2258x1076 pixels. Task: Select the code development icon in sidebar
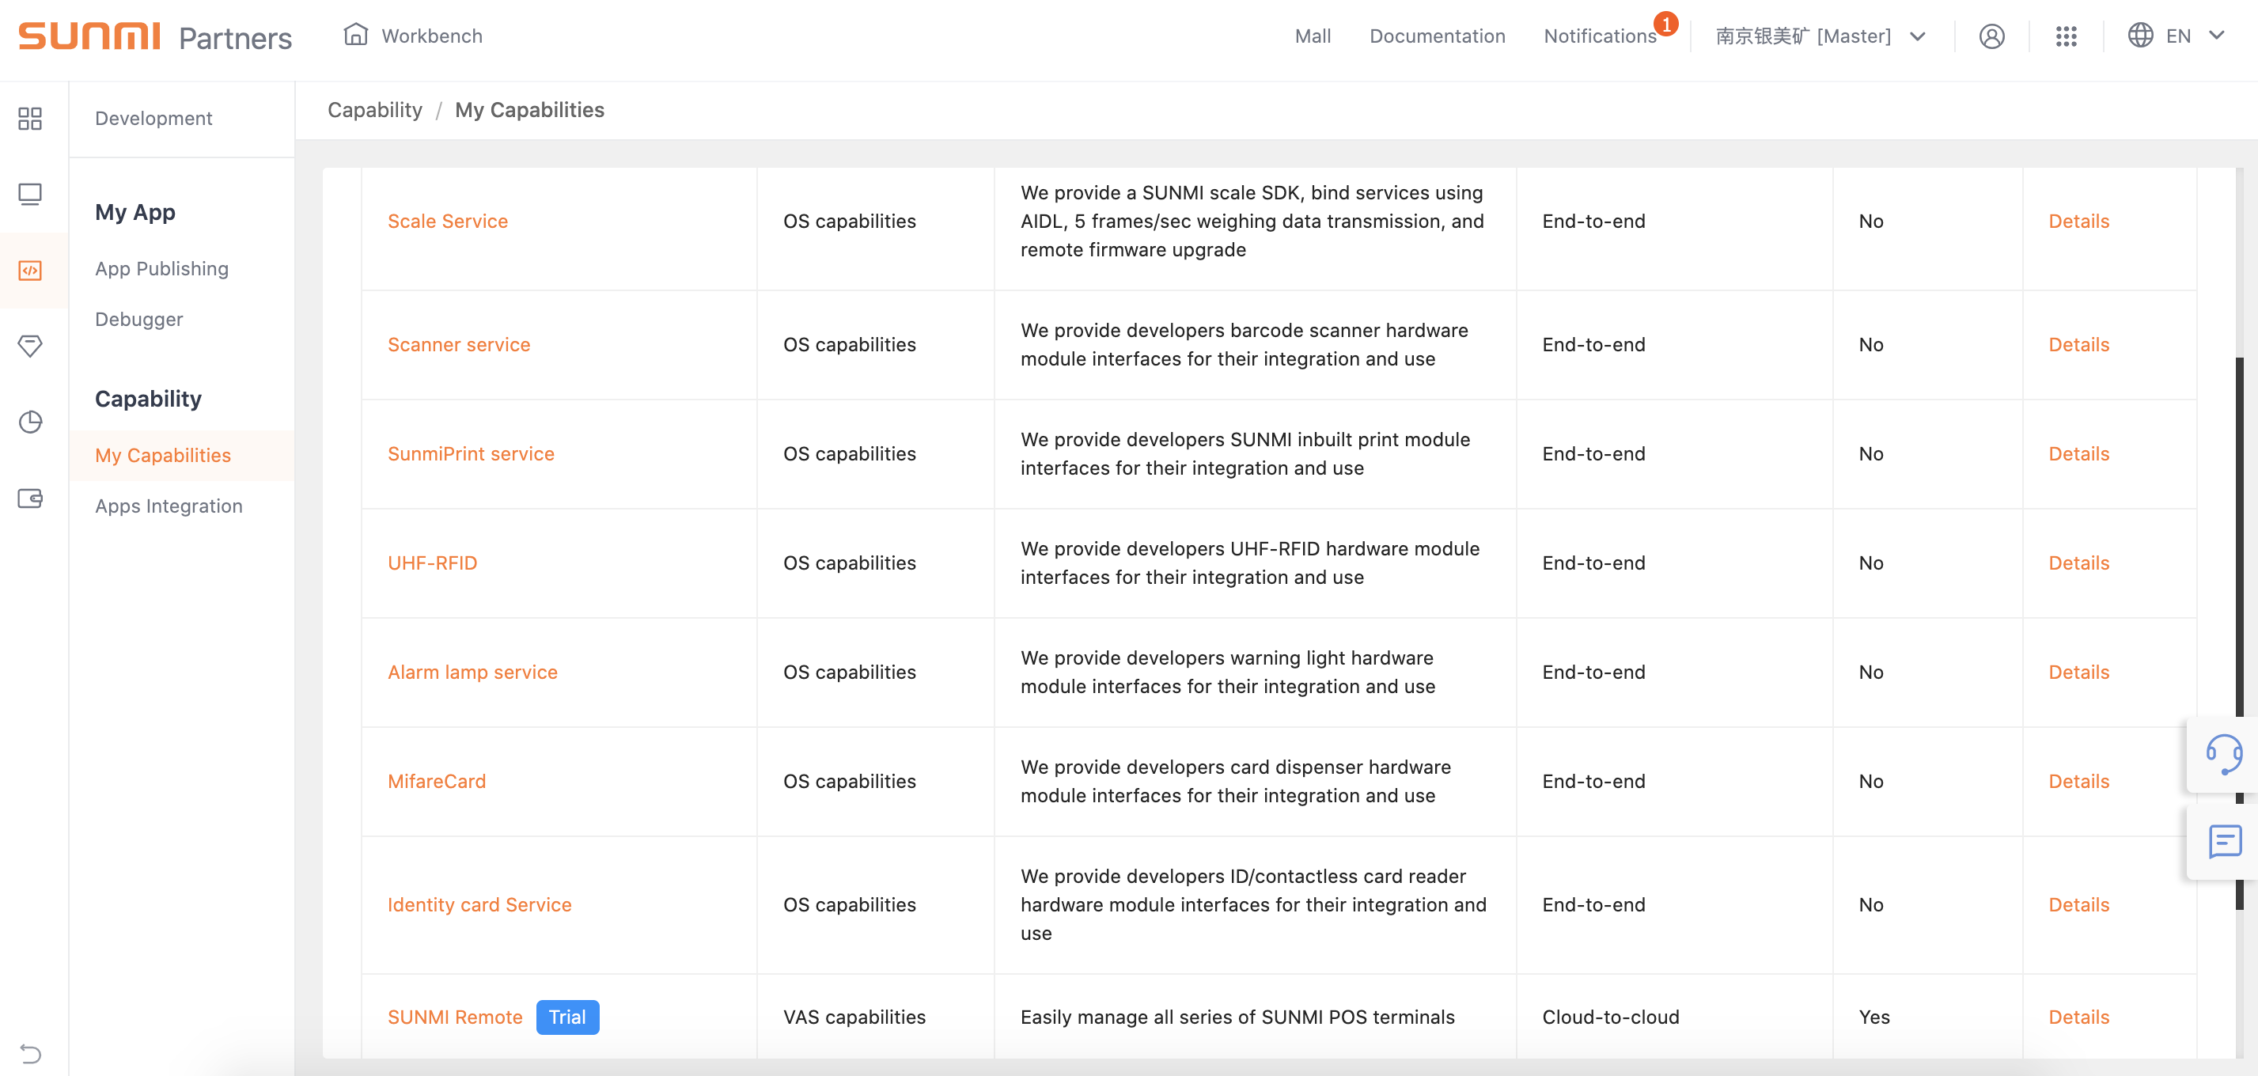coord(30,270)
